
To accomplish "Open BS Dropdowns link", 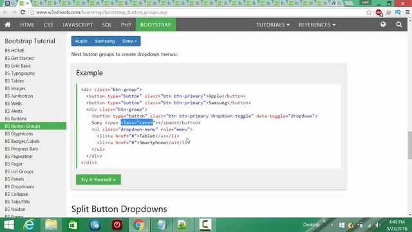I will [19, 186].
